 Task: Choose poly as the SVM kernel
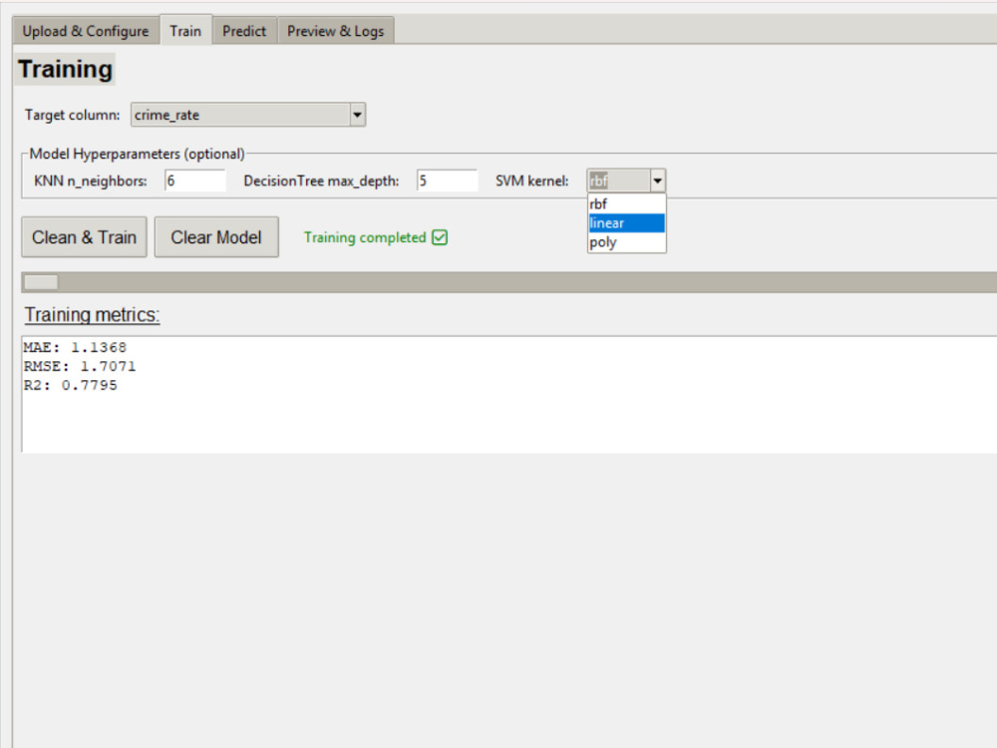[x=626, y=242]
